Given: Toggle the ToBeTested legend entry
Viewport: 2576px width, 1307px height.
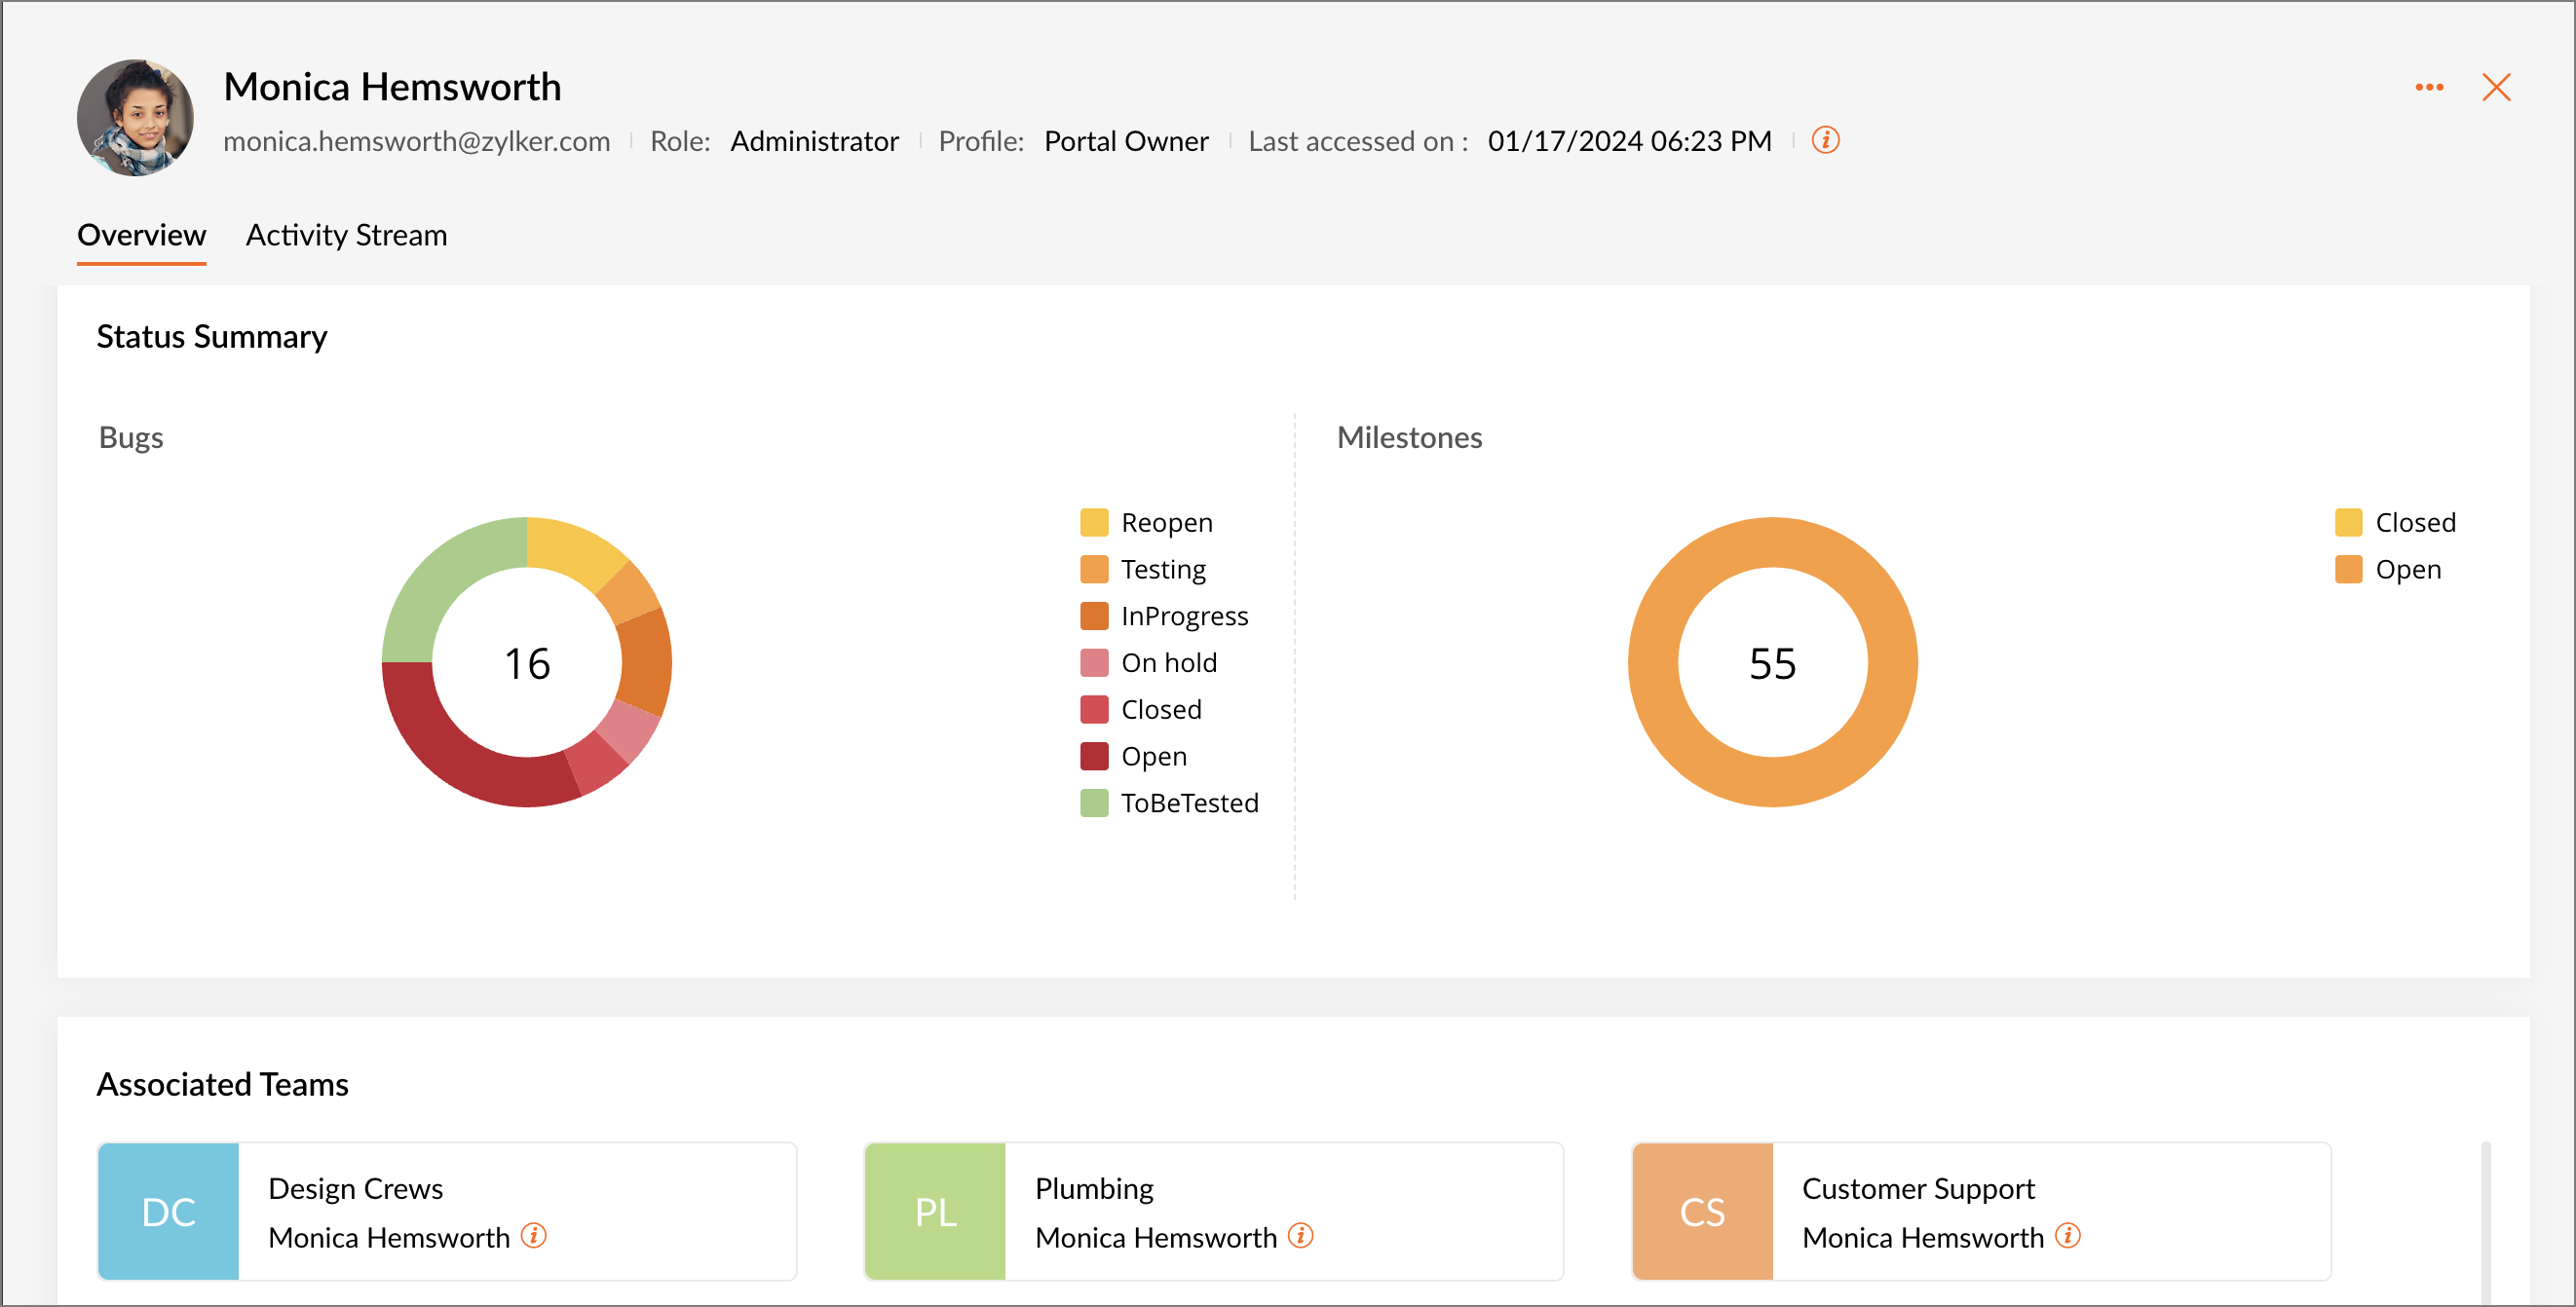Looking at the screenshot, I should tap(1188, 803).
